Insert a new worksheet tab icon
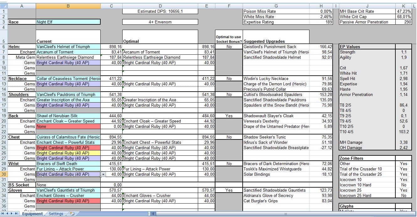The height and width of the screenshot is (217, 417). pyautogui.click(x=72, y=214)
